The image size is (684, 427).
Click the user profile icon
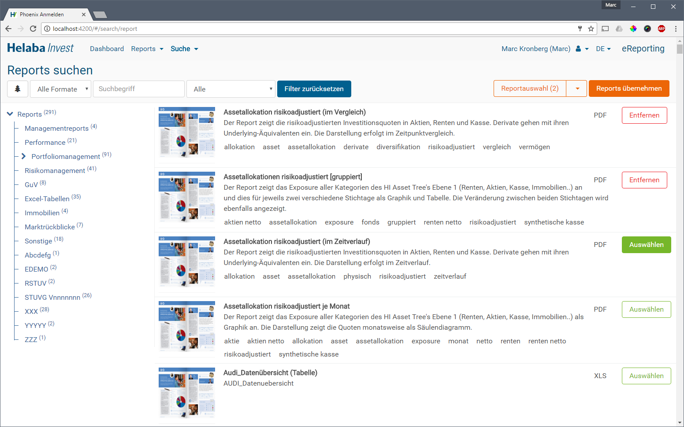pos(578,49)
